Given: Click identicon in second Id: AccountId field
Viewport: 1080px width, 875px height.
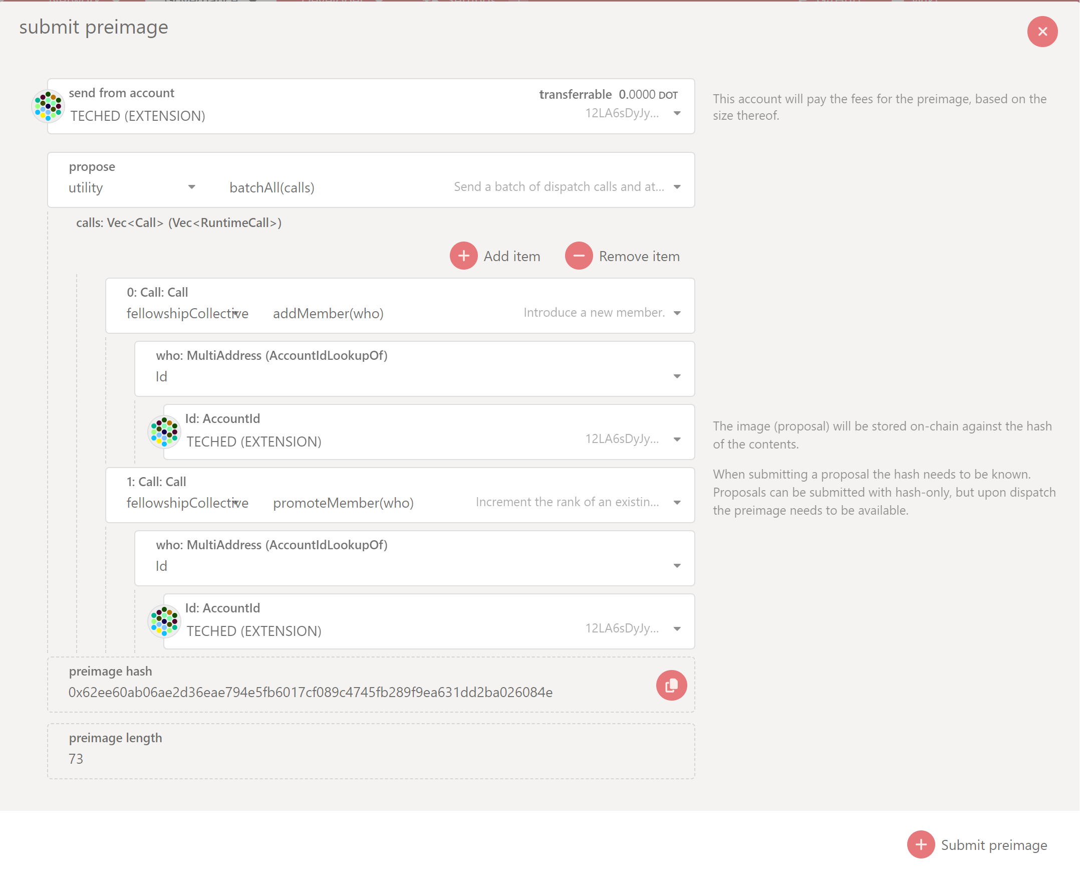Looking at the screenshot, I should click(164, 621).
